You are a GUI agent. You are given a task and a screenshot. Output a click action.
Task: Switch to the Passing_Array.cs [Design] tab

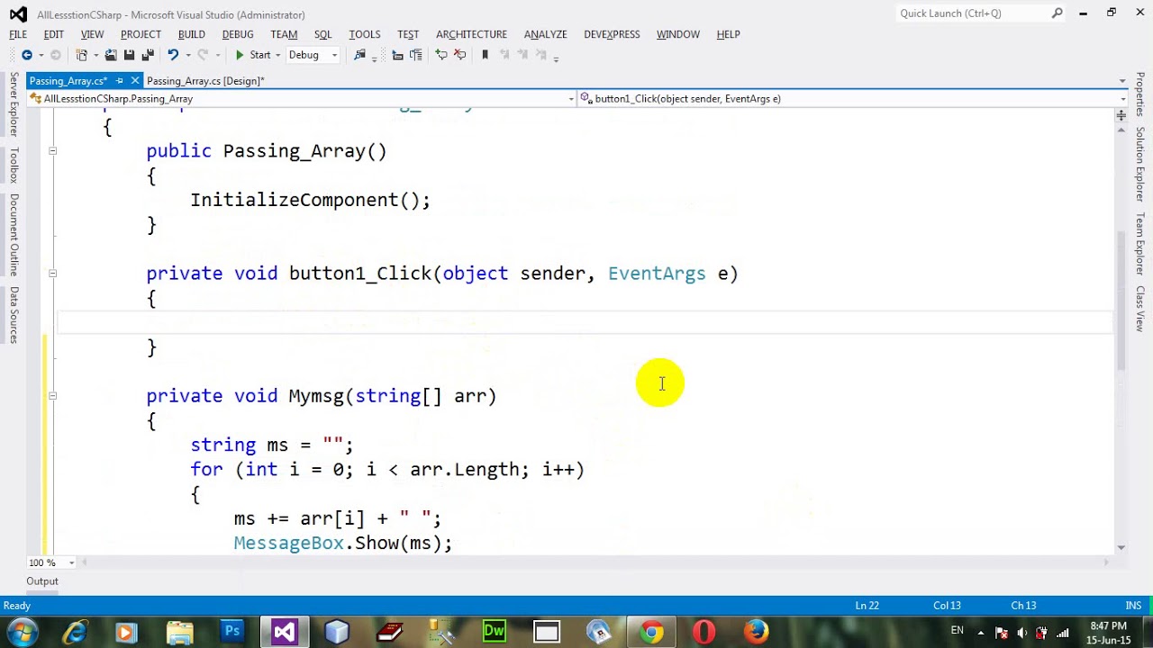(x=205, y=81)
